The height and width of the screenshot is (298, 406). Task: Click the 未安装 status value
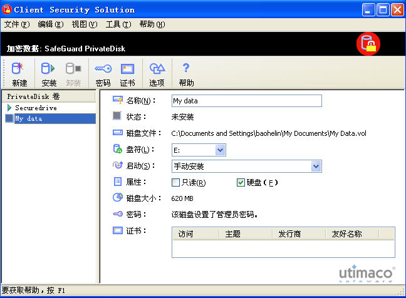pos(182,117)
